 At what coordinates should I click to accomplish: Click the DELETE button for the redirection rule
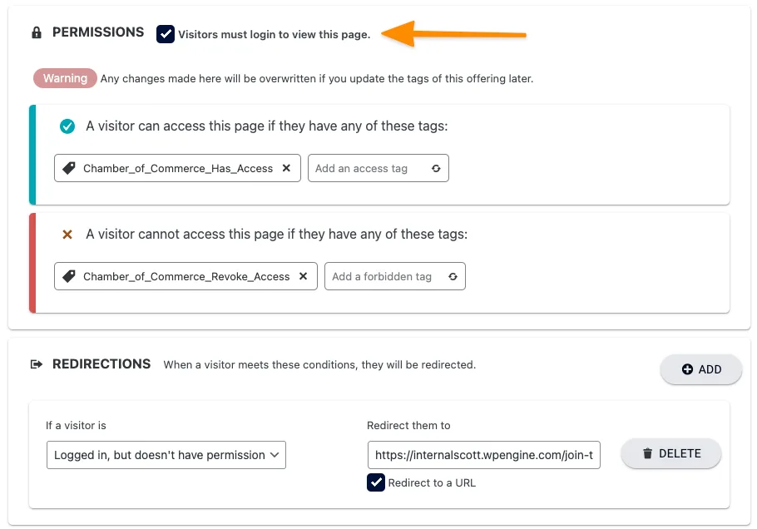(x=670, y=453)
